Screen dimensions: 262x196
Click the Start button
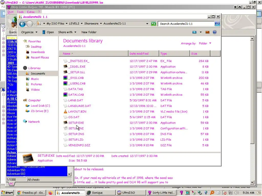pyautogui.click(x=7, y=193)
